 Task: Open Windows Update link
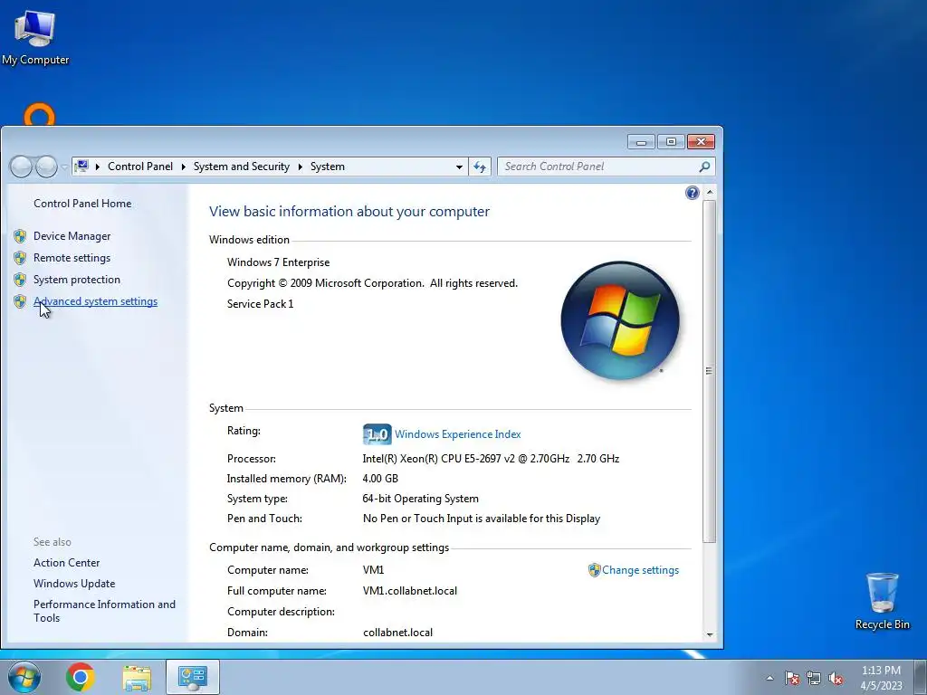click(74, 584)
